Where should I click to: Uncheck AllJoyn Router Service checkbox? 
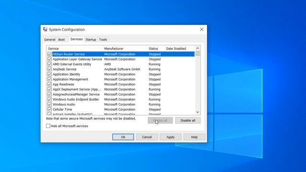click(x=49, y=54)
